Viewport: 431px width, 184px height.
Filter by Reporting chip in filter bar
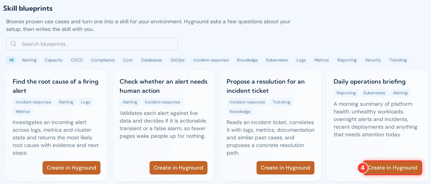click(x=347, y=60)
